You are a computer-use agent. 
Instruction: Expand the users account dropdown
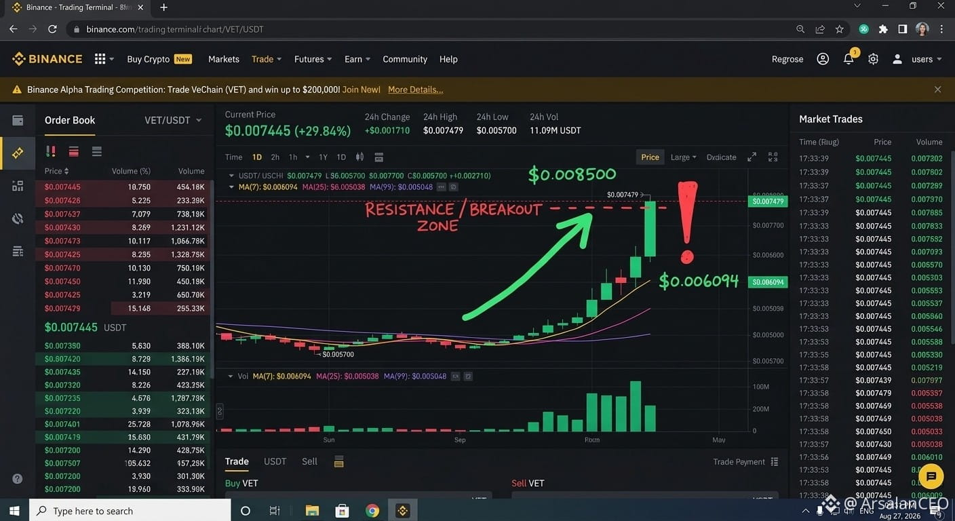tap(927, 59)
